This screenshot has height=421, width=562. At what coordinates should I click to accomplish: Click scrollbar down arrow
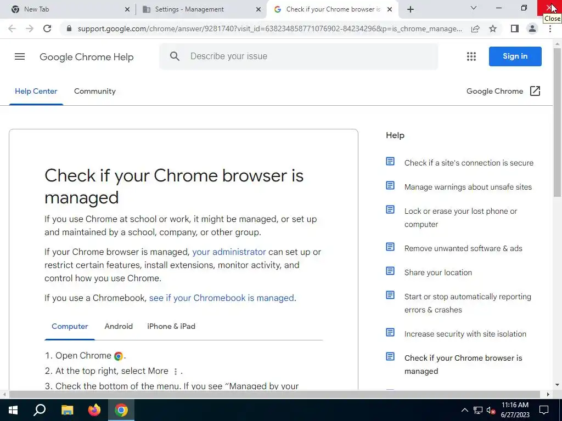click(557, 385)
